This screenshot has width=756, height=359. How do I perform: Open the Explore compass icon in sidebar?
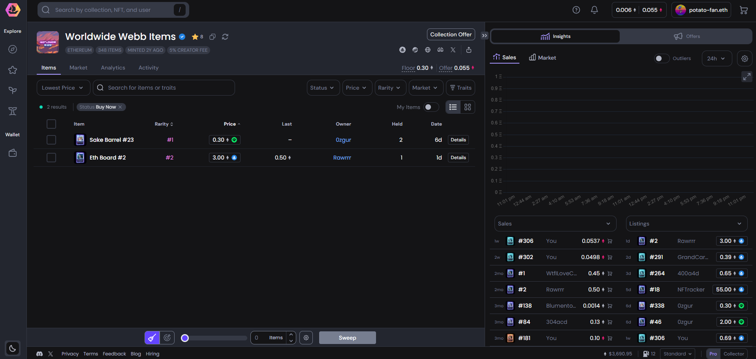[13, 49]
